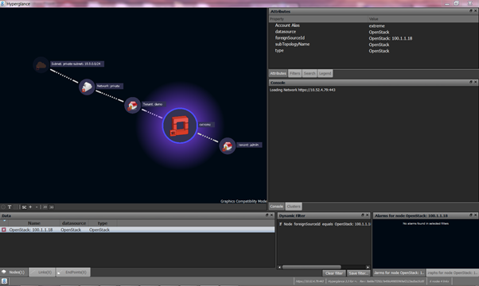The width and height of the screenshot is (479, 286).
Task: Click the foreignSourceId attribute row
Action: [x=373, y=38]
